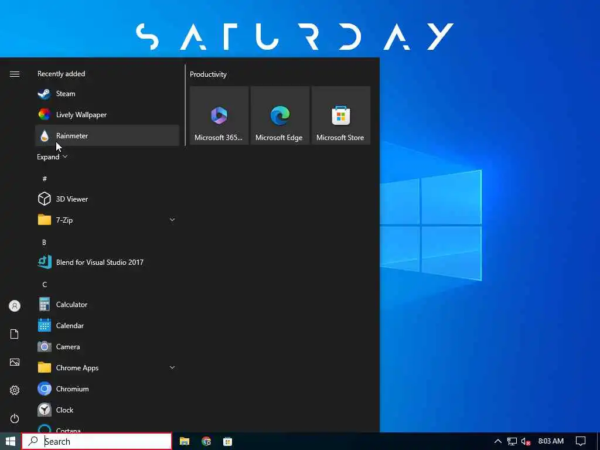
Task: Open the user account icon
Action: tap(15, 306)
